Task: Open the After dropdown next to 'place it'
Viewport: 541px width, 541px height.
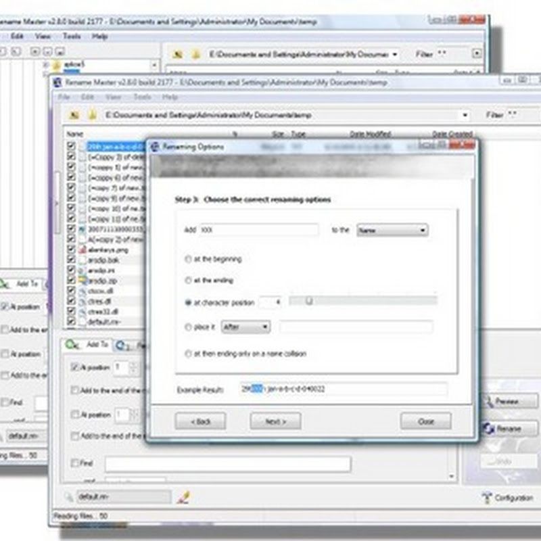Action: pos(245,327)
